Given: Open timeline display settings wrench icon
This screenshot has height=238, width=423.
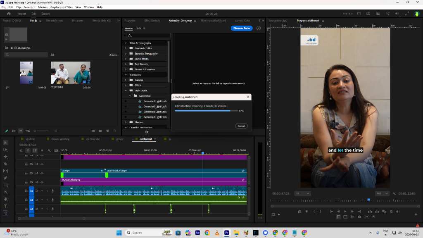Looking at the screenshot, I should click(x=49, y=150).
